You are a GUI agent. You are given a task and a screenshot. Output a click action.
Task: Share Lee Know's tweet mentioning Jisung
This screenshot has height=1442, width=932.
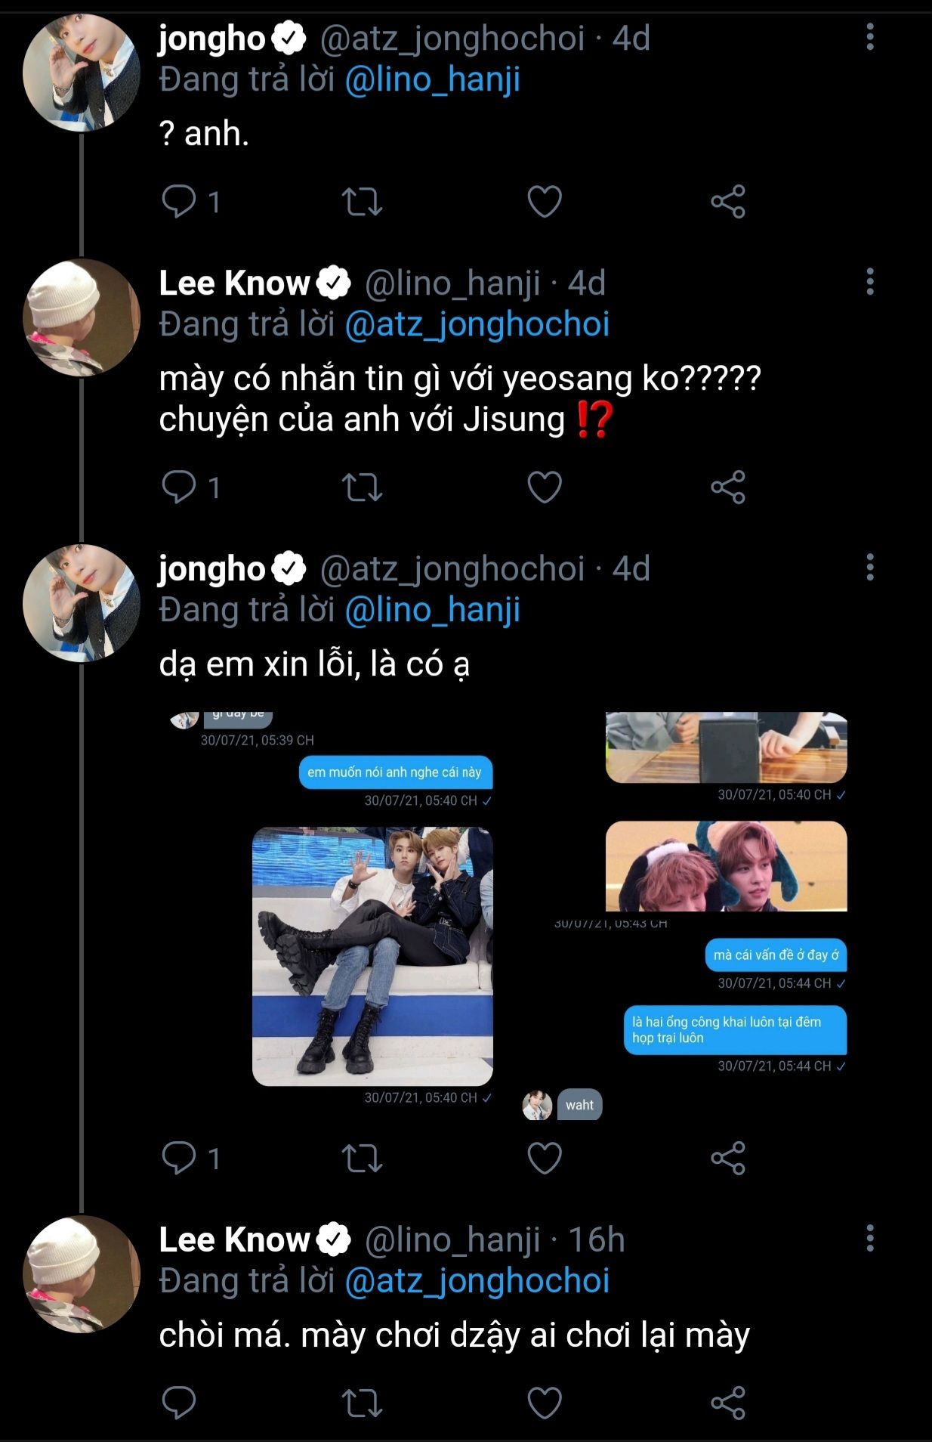[x=727, y=487]
